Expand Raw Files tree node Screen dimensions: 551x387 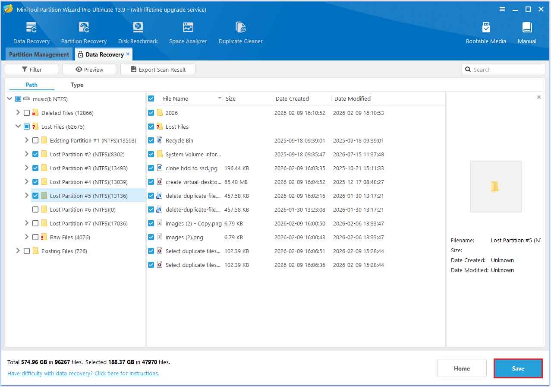27,237
